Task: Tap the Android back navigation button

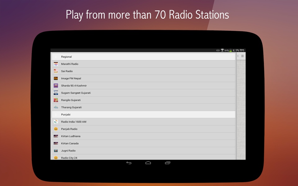Action: pos(129,163)
